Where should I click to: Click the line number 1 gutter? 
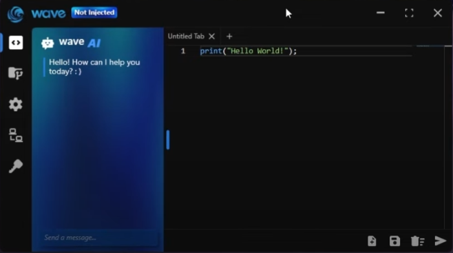click(x=183, y=51)
